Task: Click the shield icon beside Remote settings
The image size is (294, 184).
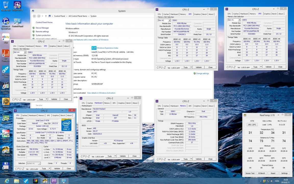Action: coord(34,31)
